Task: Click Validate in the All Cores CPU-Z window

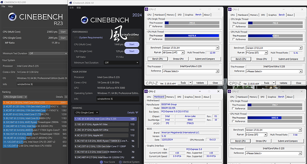Action: pos(200,83)
